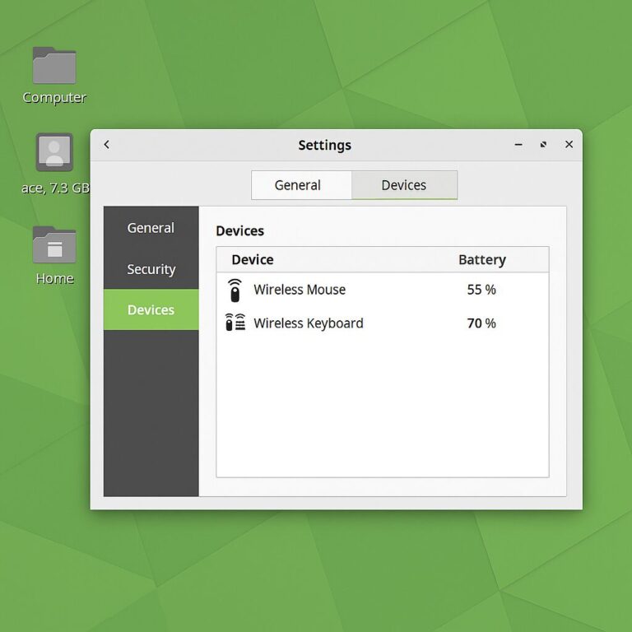This screenshot has width=632, height=632.
Task: Click the Settings window title
Action: pos(324,145)
